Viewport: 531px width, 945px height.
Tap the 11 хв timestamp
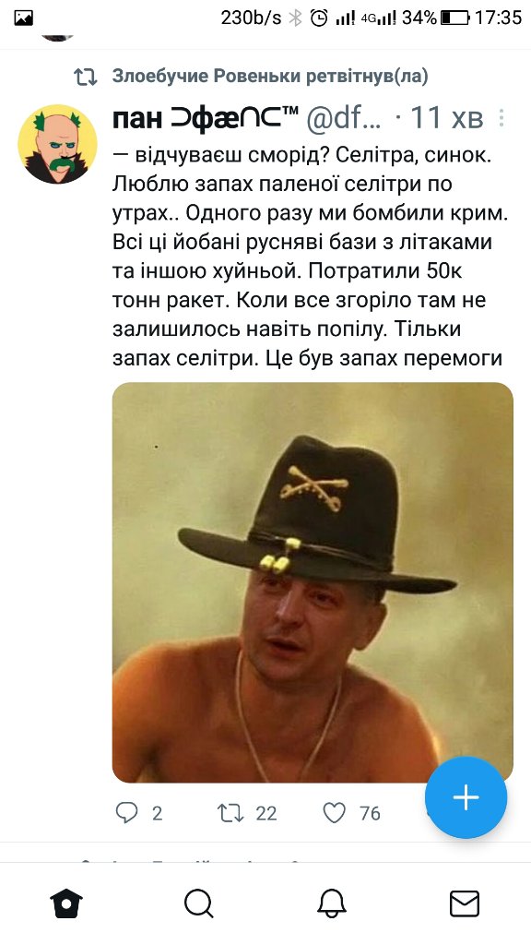[x=446, y=118]
